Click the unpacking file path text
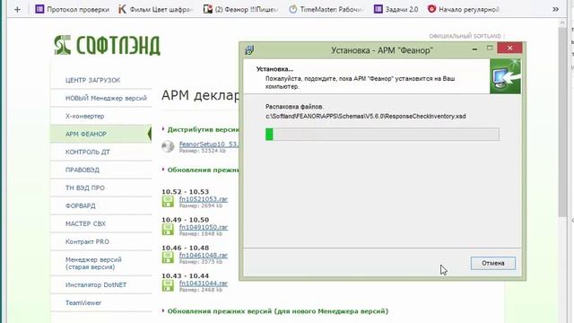This screenshot has height=323, width=574. coord(366,116)
